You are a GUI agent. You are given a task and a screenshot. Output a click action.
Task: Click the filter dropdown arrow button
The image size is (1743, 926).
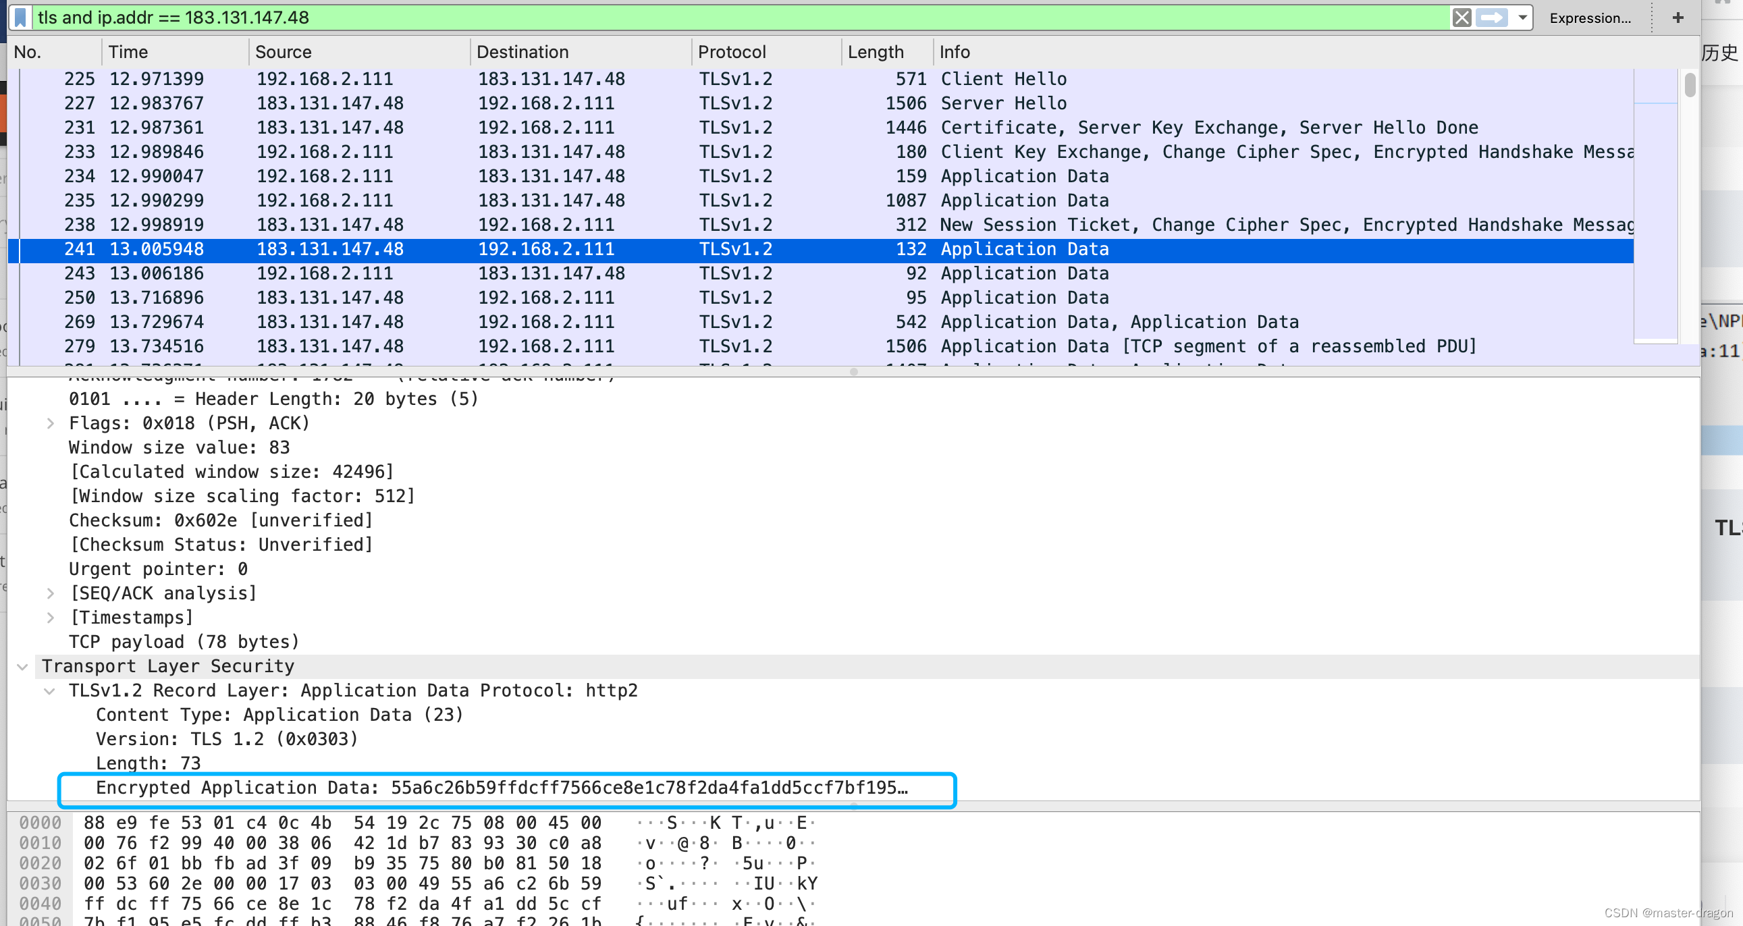pyautogui.click(x=1523, y=18)
